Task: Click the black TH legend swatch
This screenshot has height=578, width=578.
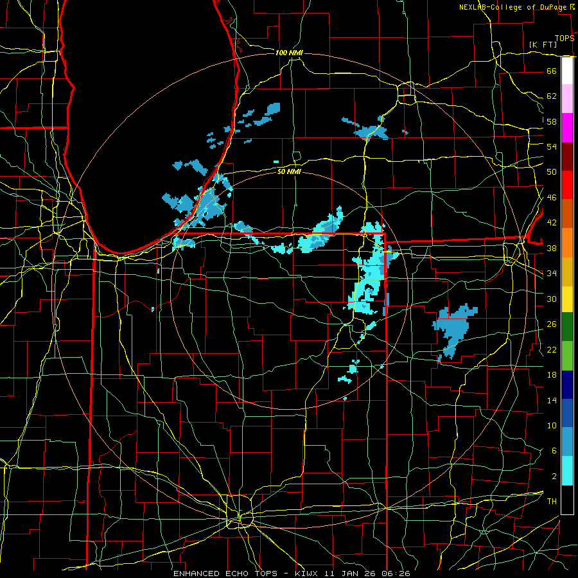Action: click(x=567, y=500)
